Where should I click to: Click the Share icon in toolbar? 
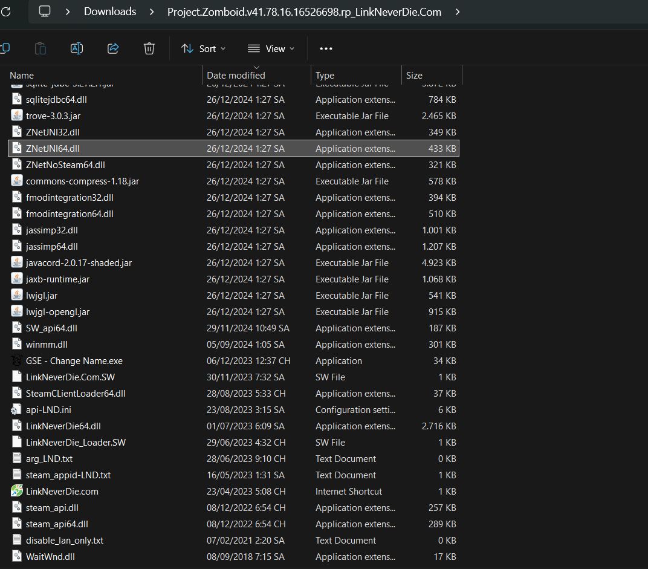113,48
